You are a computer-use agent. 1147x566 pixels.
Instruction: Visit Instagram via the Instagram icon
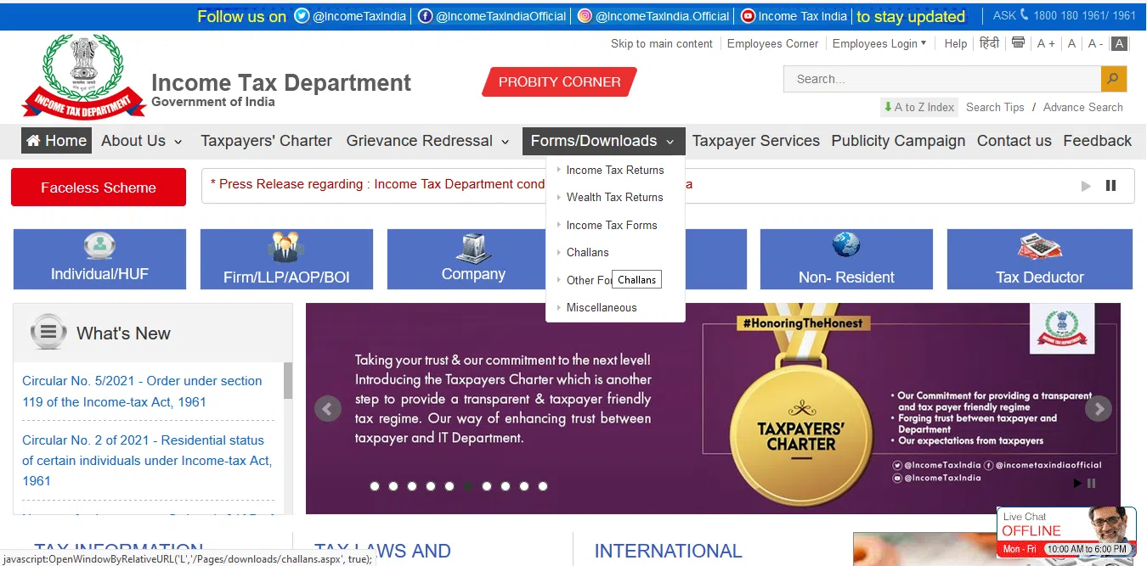tap(585, 15)
